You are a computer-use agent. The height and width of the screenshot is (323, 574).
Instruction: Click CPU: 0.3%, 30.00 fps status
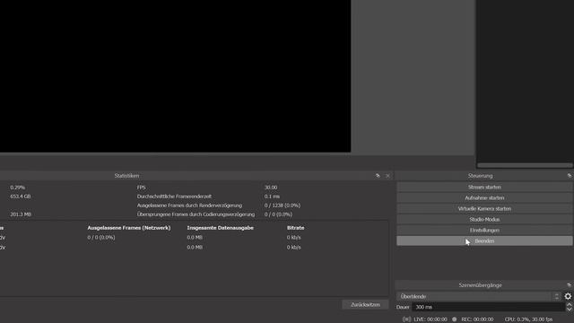pyautogui.click(x=528, y=319)
